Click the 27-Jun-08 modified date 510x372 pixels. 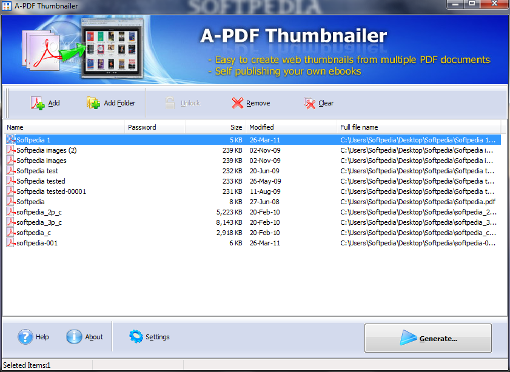click(264, 202)
